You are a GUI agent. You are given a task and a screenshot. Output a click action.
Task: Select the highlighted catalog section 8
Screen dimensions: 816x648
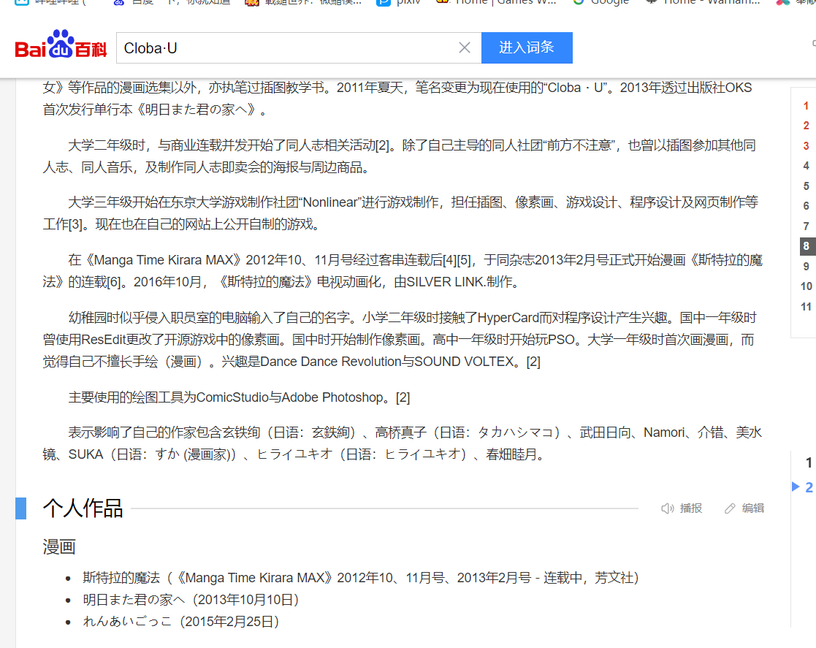(x=807, y=246)
